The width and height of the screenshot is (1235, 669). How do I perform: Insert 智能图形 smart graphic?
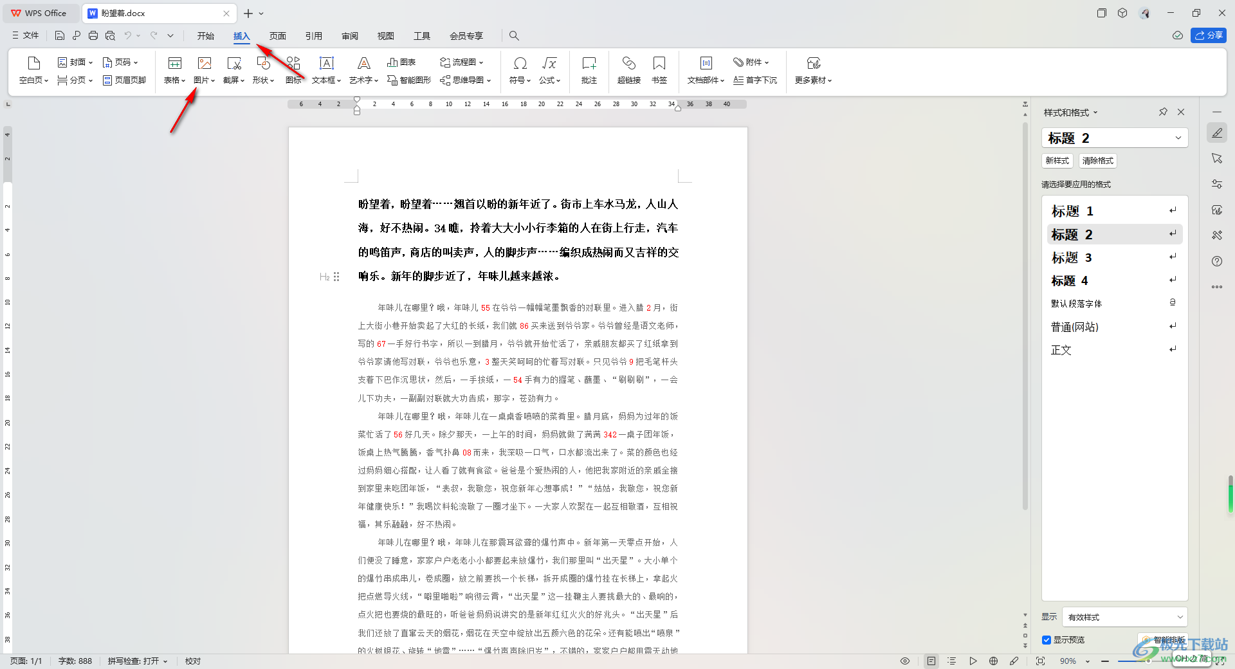click(409, 80)
